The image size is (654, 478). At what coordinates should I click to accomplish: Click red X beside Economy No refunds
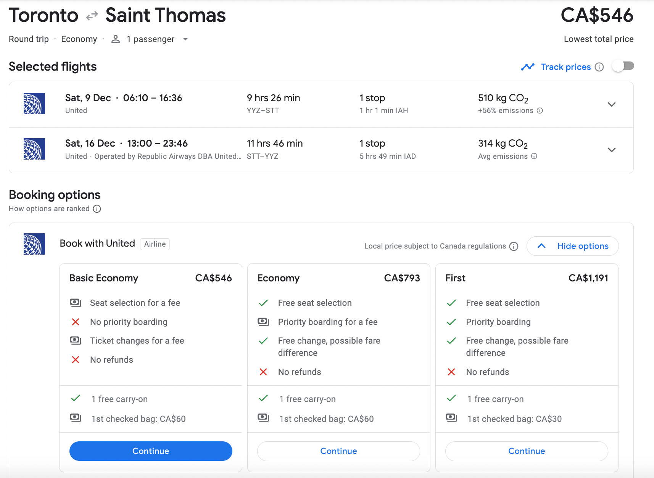pyautogui.click(x=263, y=372)
